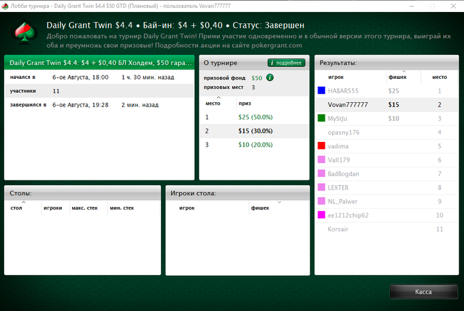Click the second place prize $15 (30.0%)

[255, 131]
